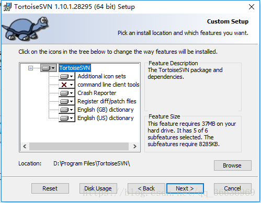
Task: Click the English (US) dictionary drive icon
Action: pyautogui.click(x=66, y=118)
